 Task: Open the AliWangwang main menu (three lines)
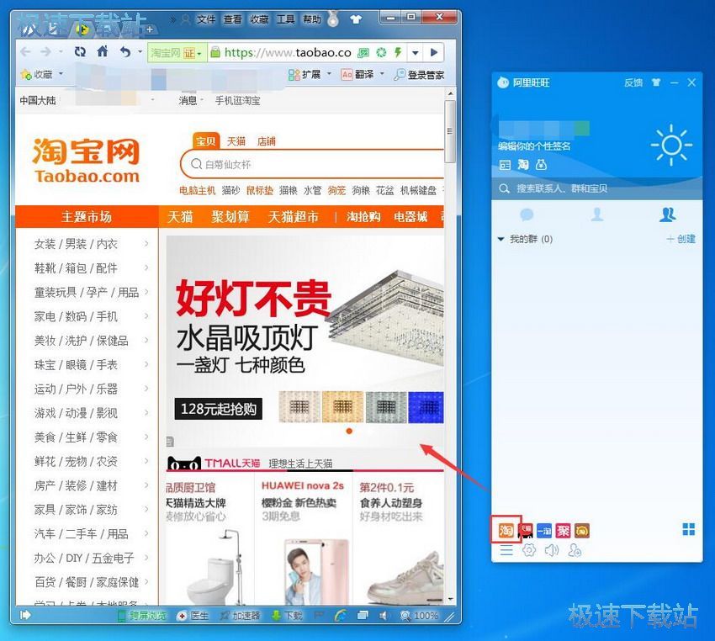(x=506, y=550)
